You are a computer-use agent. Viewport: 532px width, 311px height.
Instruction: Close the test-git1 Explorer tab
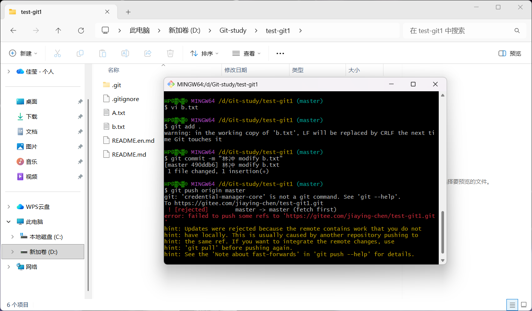(107, 12)
